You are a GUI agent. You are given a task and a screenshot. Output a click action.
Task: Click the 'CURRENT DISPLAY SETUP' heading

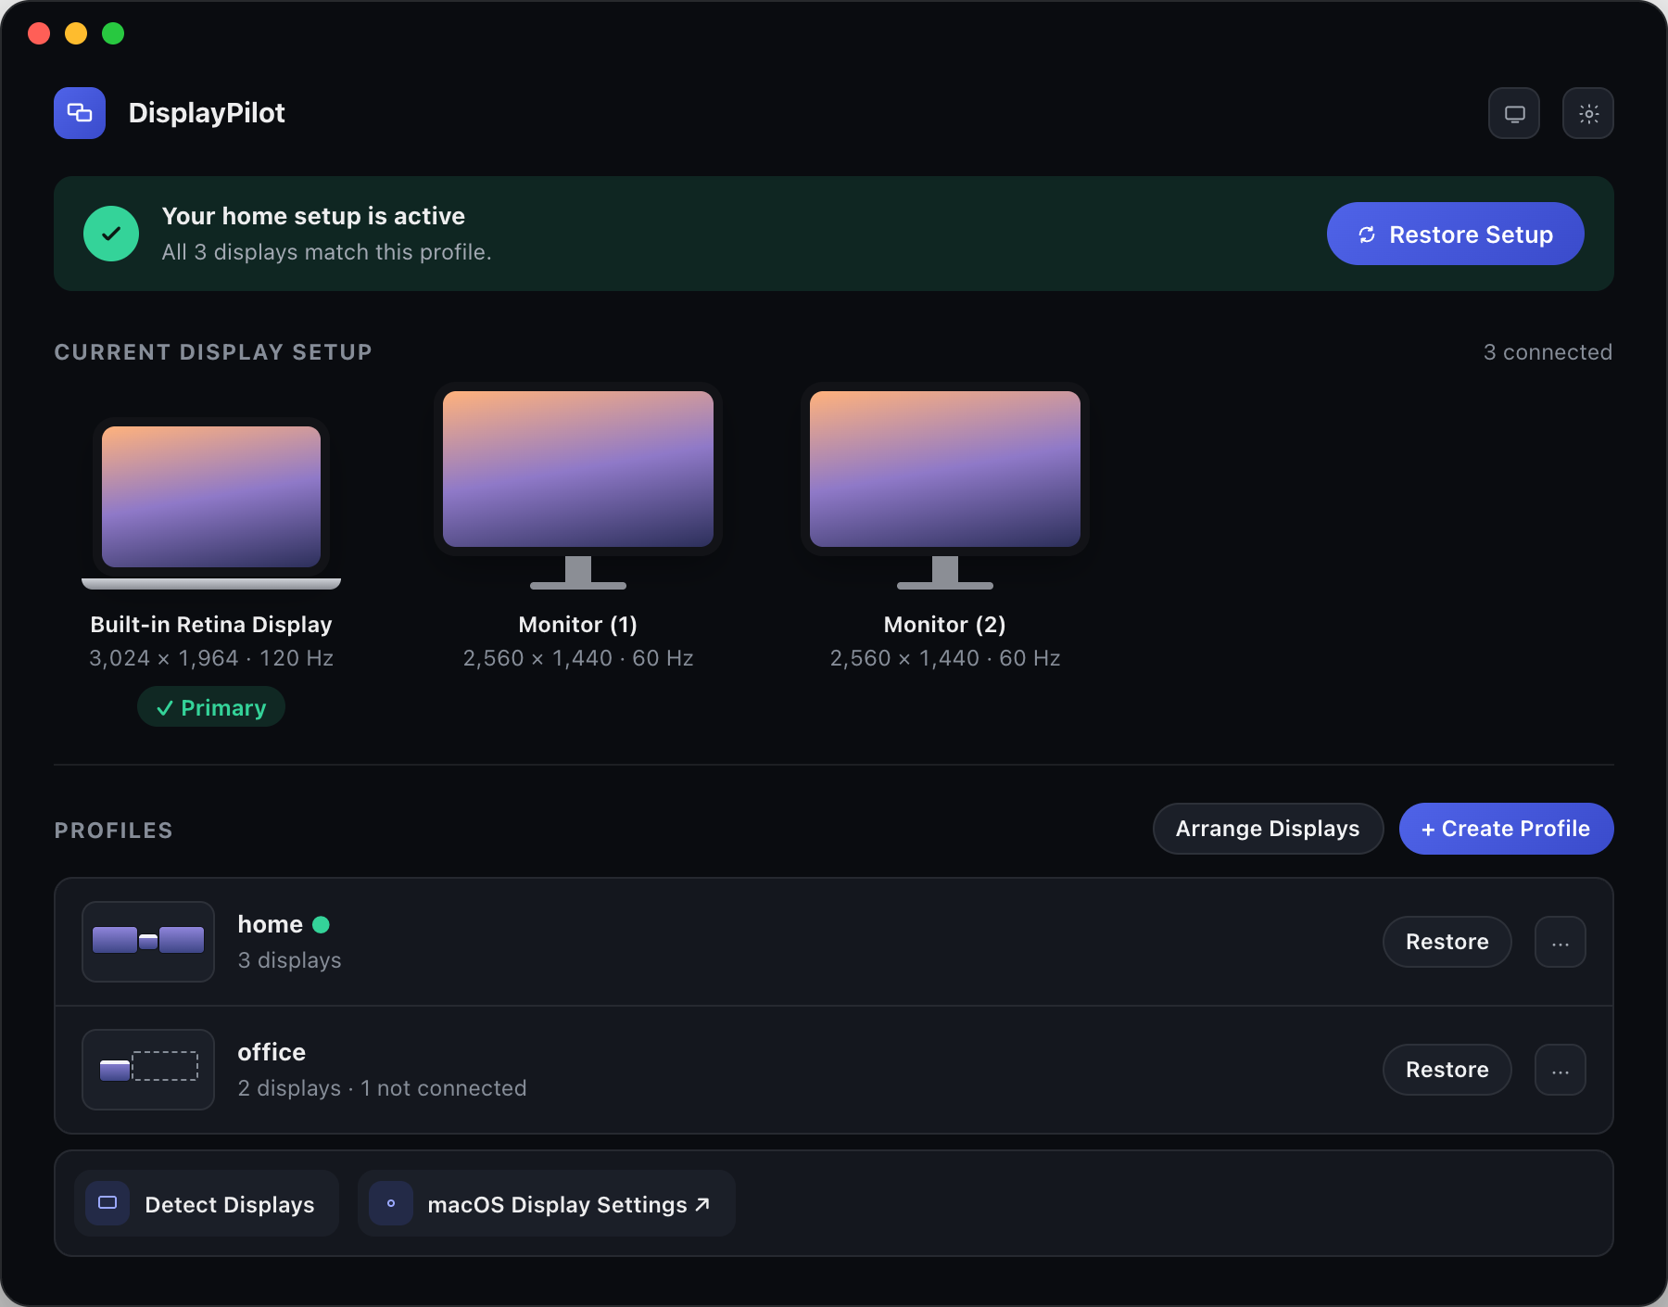(x=213, y=352)
